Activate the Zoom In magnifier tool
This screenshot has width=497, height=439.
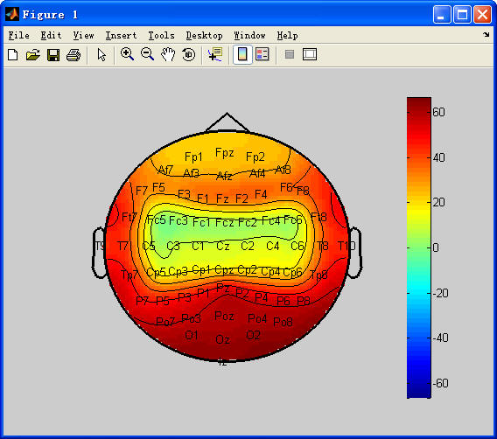pos(127,54)
